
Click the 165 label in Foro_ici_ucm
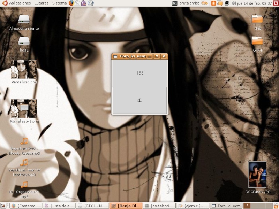pos(140,73)
